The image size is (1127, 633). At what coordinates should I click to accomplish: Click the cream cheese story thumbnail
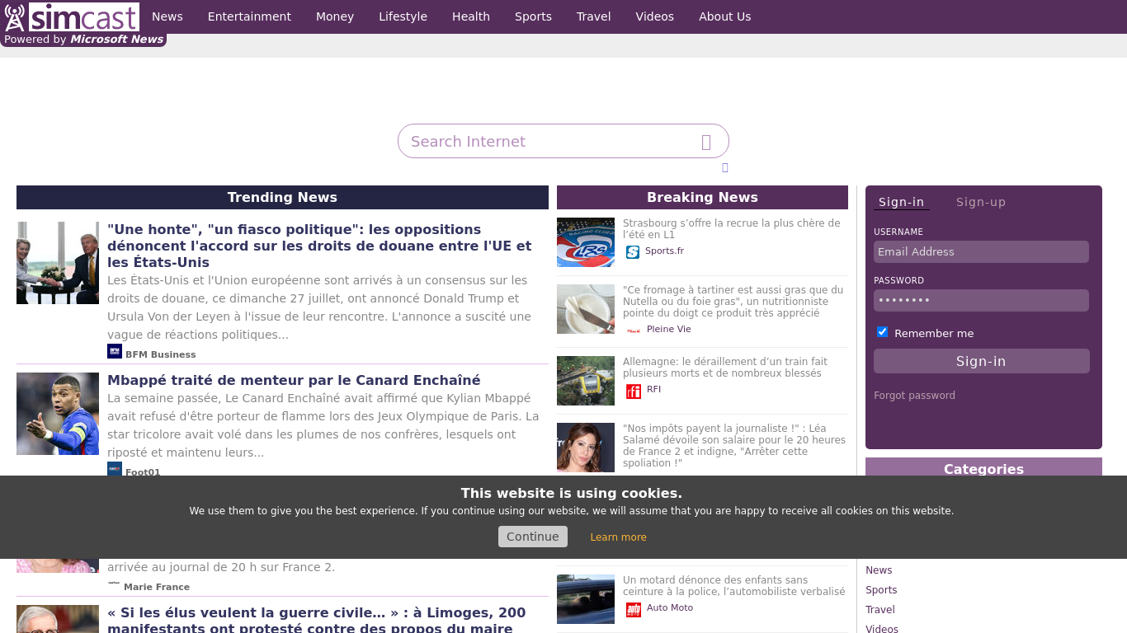586,309
